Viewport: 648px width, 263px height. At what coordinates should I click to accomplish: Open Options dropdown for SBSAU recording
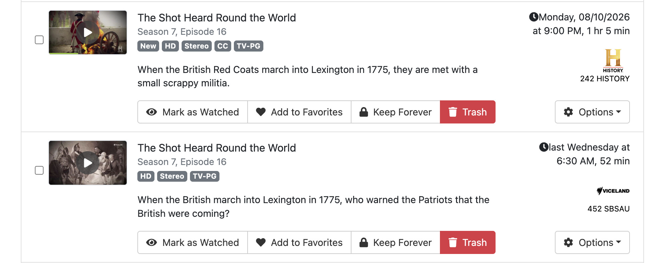(592, 243)
